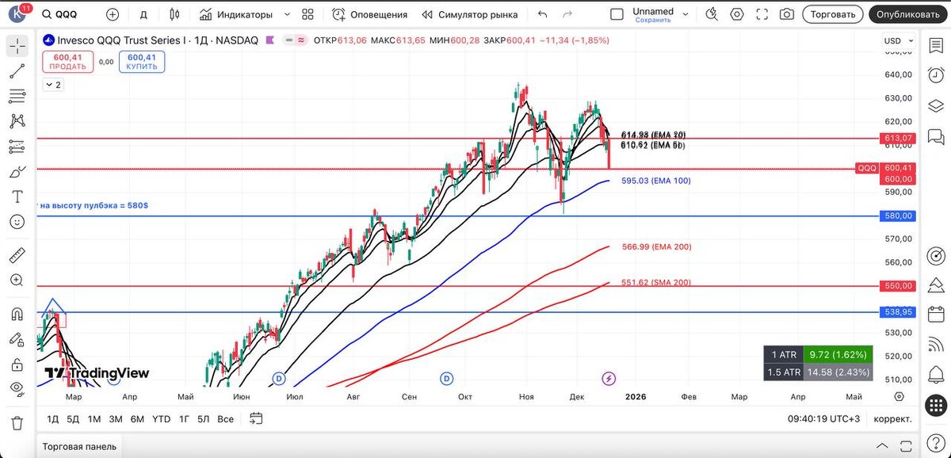The height and width of the screenshot is (458, 951).
Task: Switch to the 1Г time range
Action: point(184,418)
